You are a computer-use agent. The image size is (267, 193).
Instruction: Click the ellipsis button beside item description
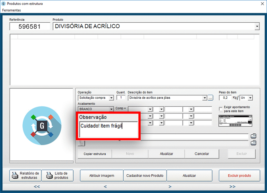coord(210,98)
